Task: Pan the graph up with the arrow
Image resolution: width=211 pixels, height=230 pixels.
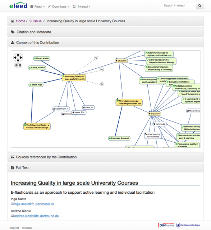Action: coord(18,55)
